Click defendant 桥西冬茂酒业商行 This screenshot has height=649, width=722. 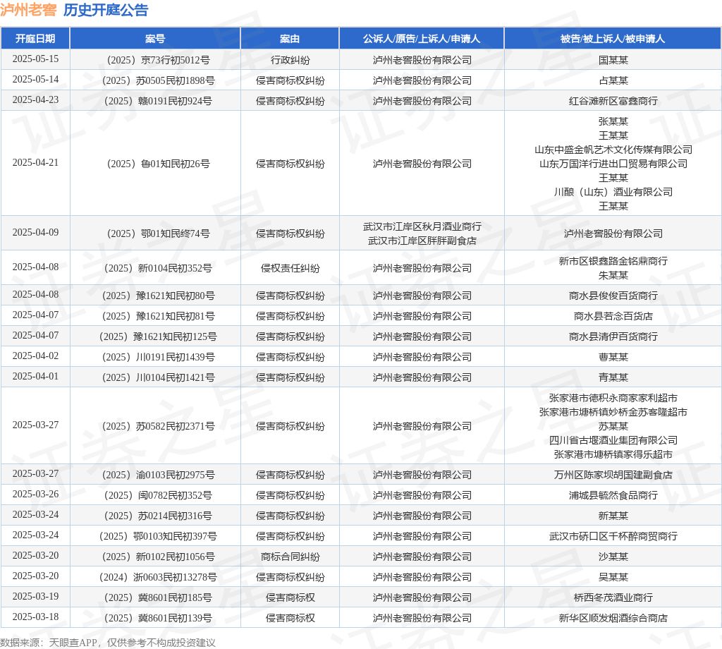[x=613, y=598]
